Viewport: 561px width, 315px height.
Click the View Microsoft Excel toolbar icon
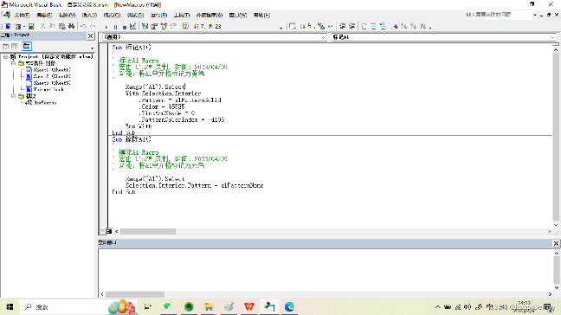pos(8,26)
